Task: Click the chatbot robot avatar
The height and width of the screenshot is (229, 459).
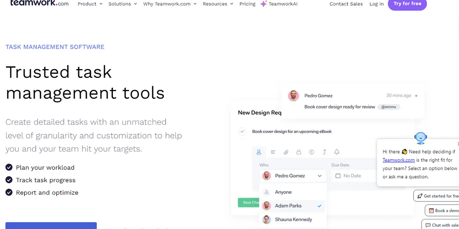Action: [x=420, y=138]
